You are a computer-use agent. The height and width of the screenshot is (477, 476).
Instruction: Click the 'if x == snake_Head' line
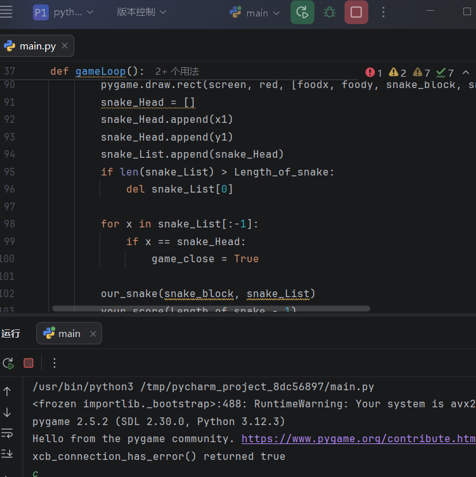[186, 241]
